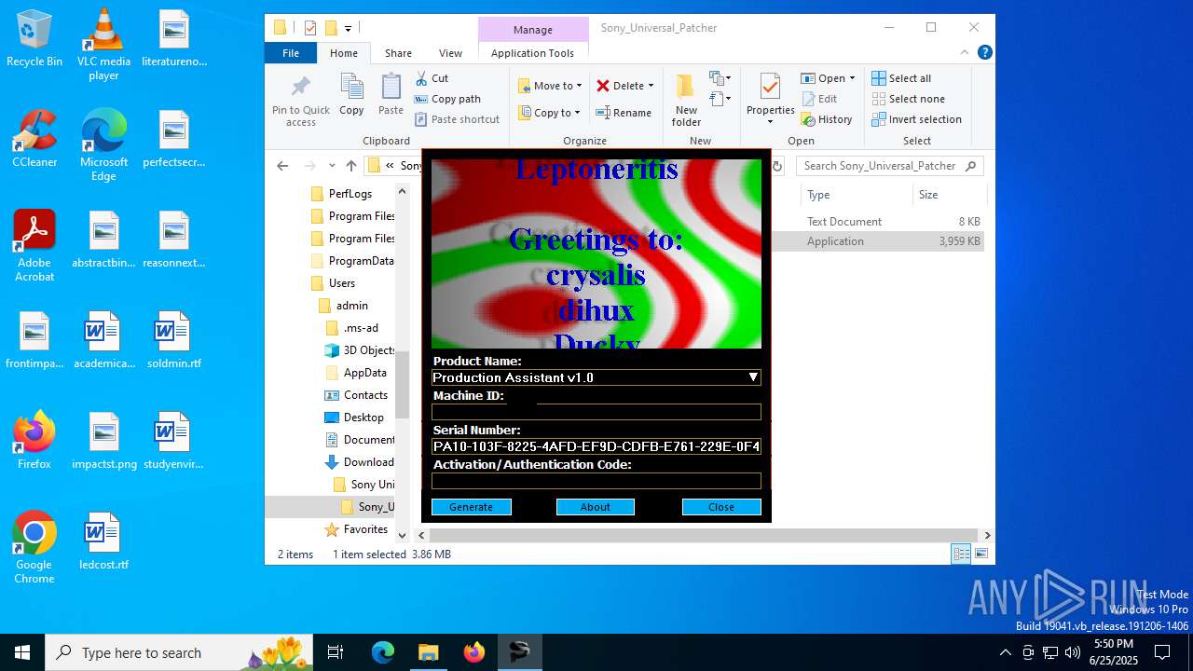
Task: Pin the selection to Quick access
Action: [300, 101]
